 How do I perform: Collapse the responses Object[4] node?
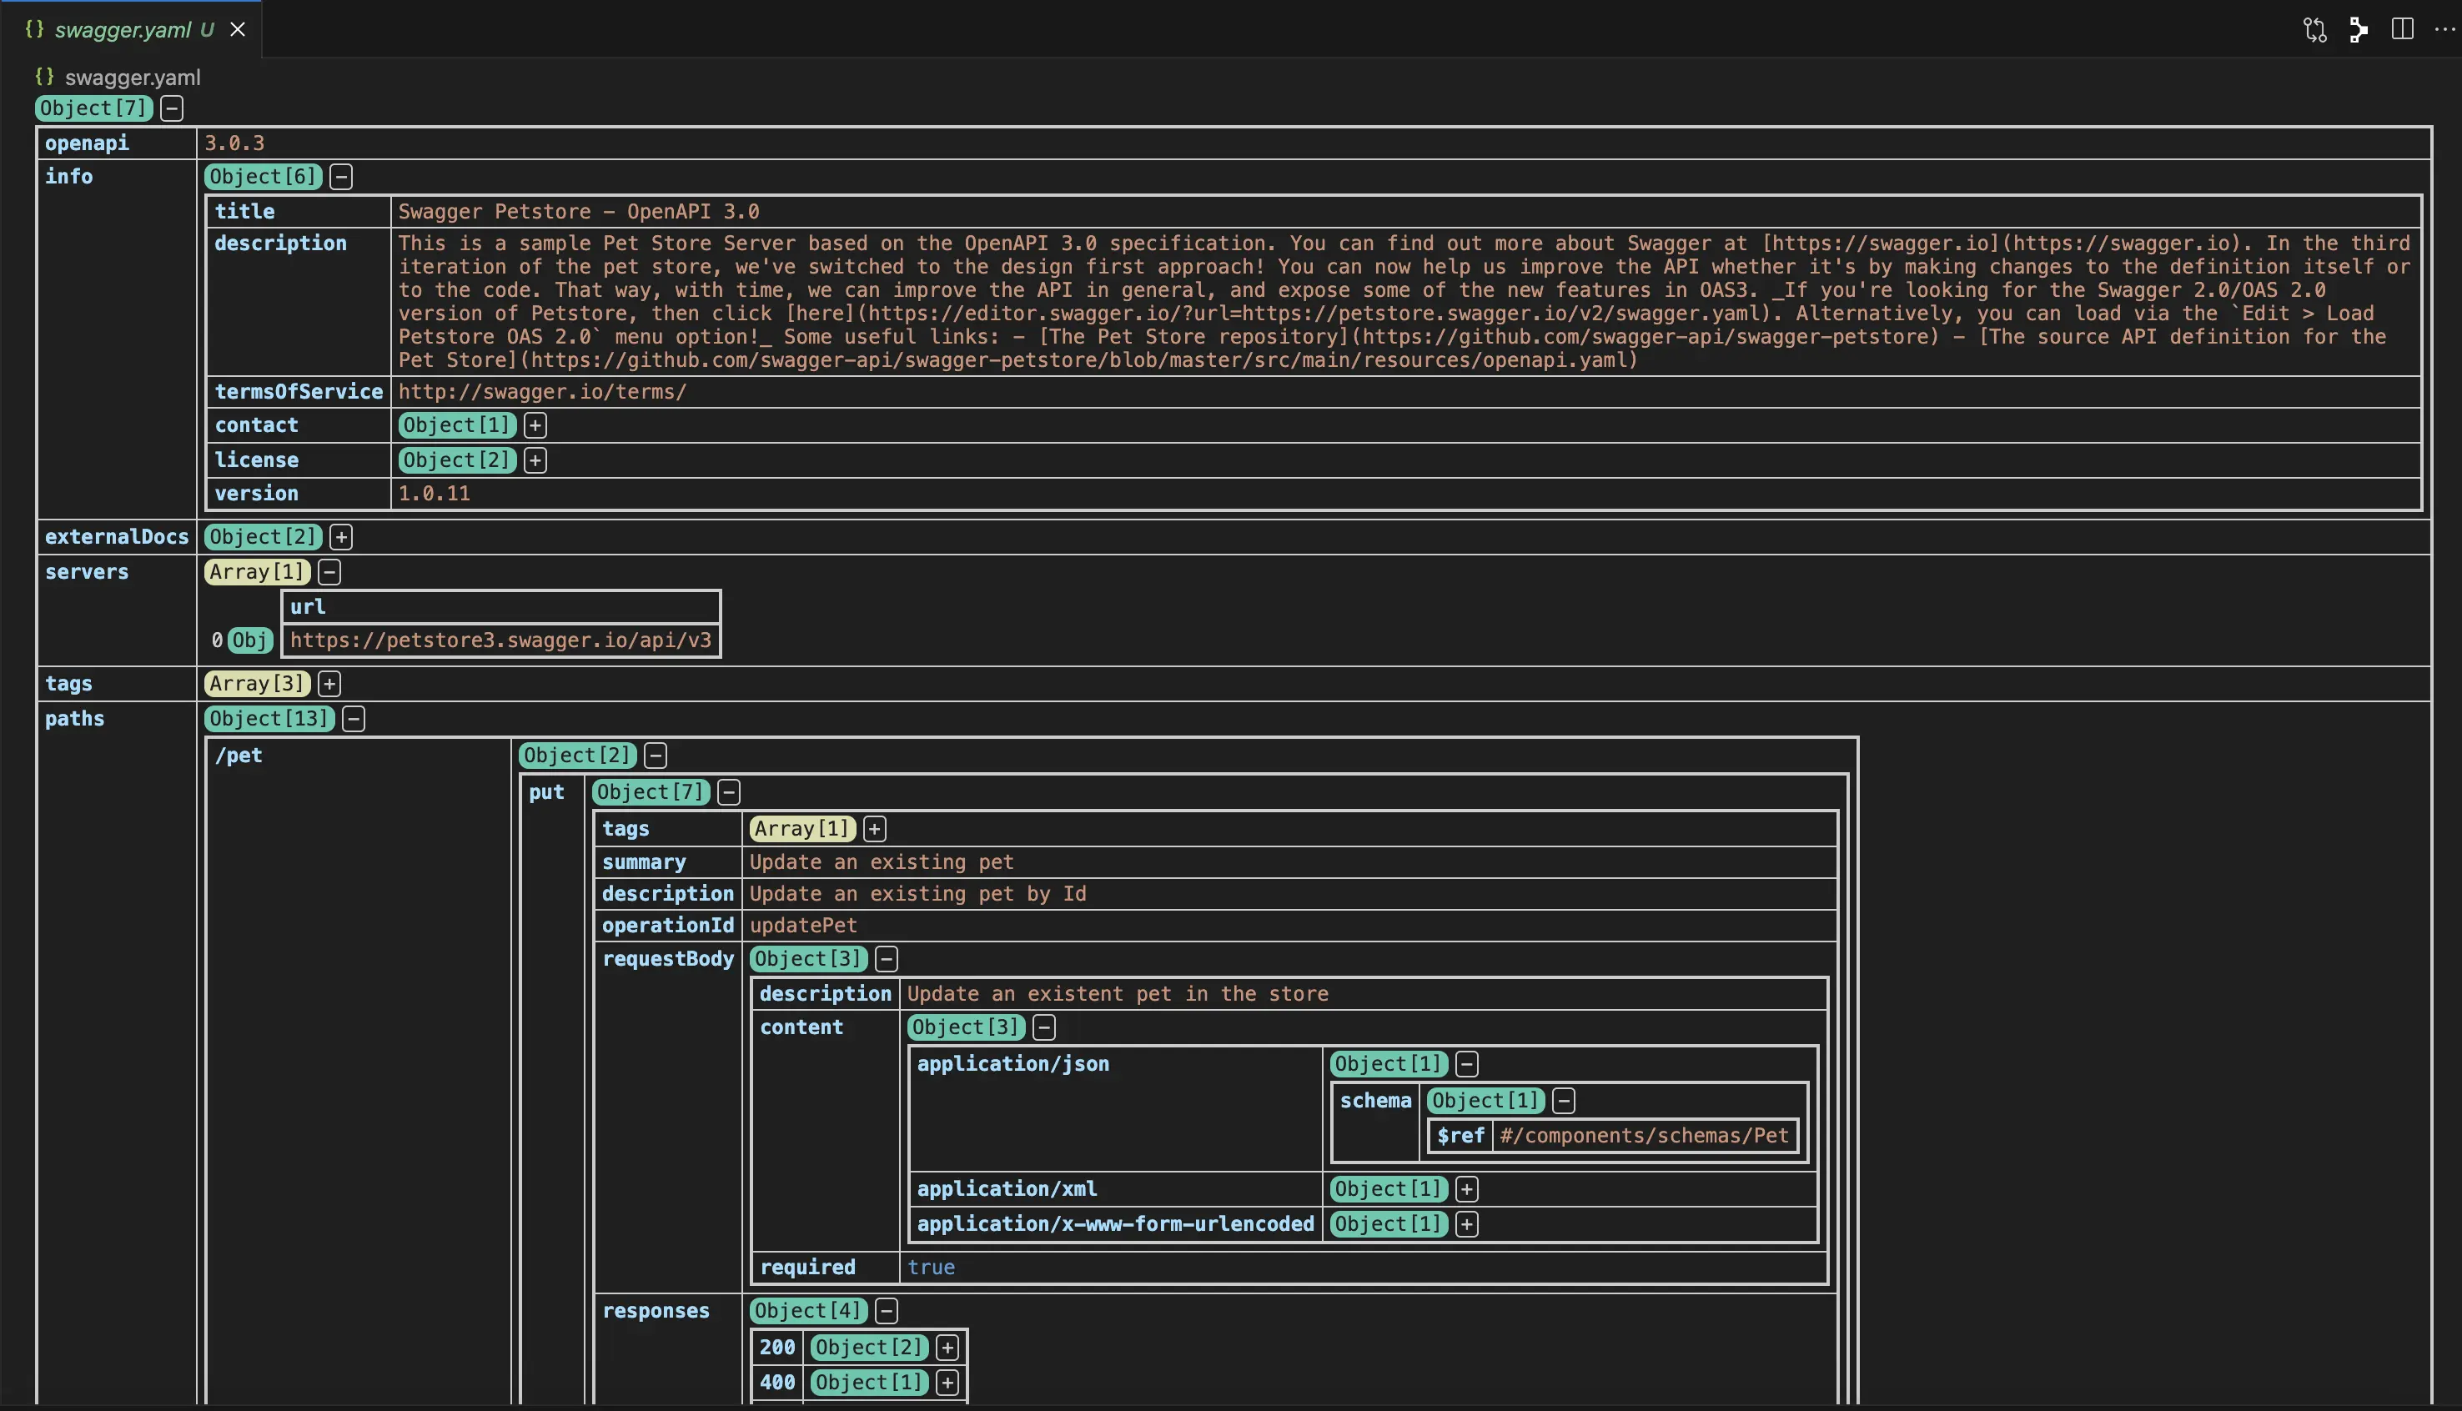coord(887,1310)
